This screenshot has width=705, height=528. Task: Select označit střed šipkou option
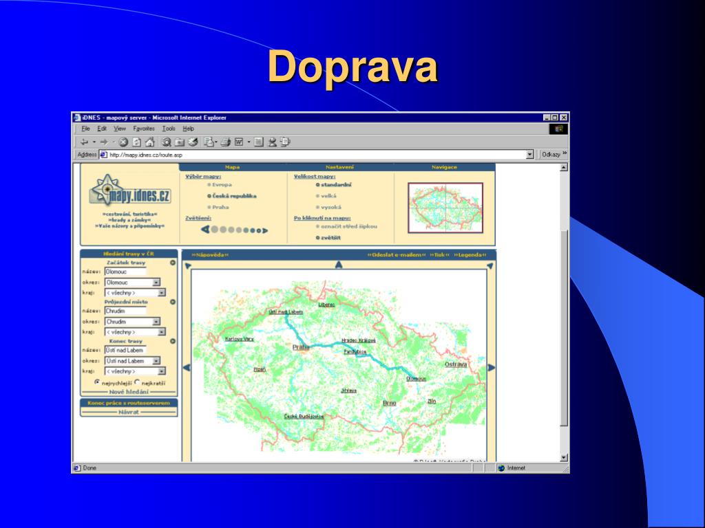pyautogui.click(x=347, y=227)
